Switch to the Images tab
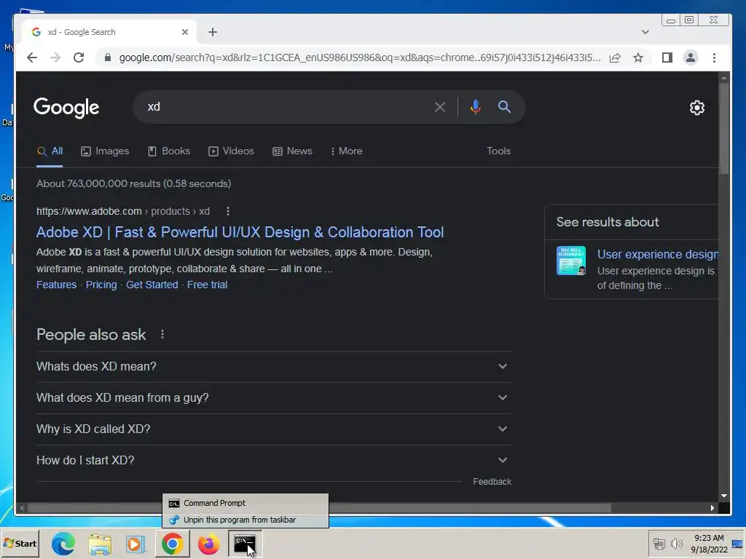The width and height of the screenshot is (746, 559). coord(105,151)
